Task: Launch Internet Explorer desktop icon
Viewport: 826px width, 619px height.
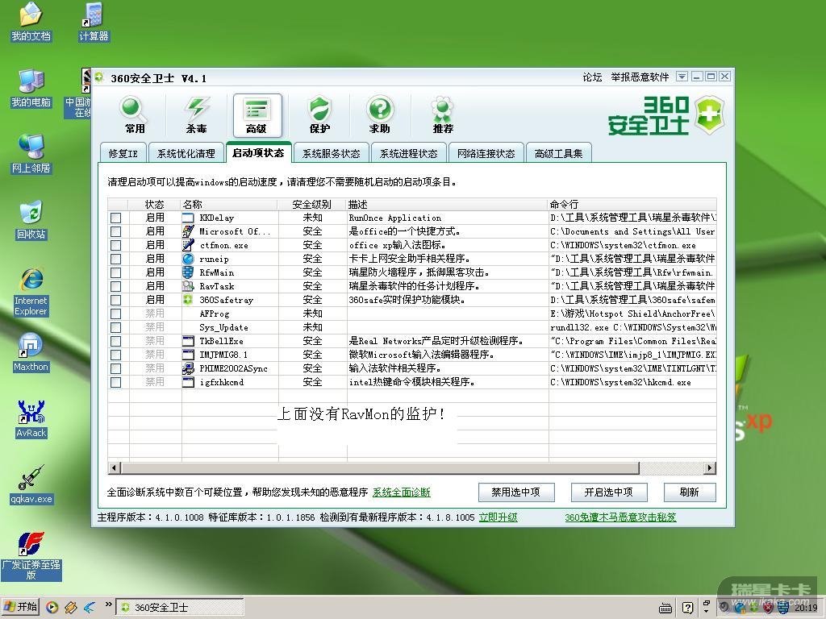Action: click(31, 292)
